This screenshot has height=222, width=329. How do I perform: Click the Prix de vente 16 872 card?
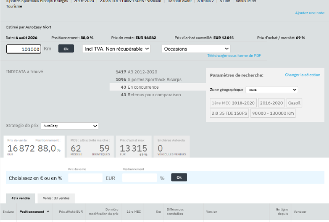[34, 147]
